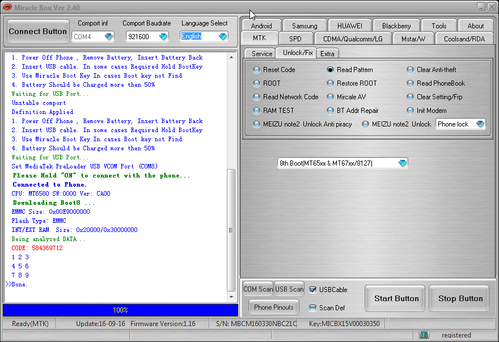Click the COM Scan button
This screenshot has height=342, width=499.
[x=258, y=289]
